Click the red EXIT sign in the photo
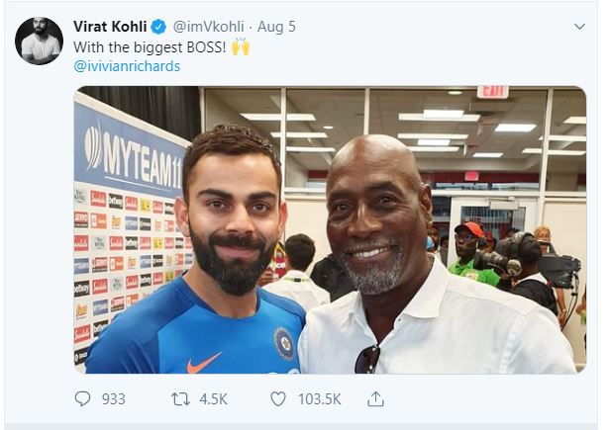The height and width of the screenshot is (430, 610). [491, 92]
